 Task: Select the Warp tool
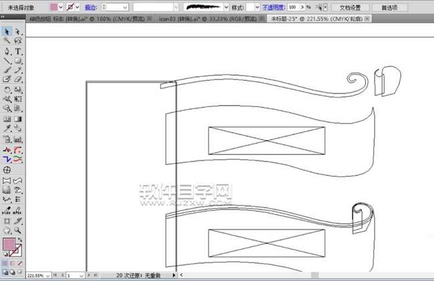(x=7, y=99)
